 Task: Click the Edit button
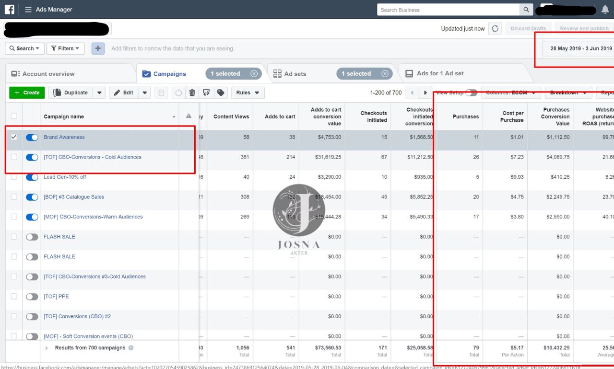pyautogui.click(x=124, y=93)
